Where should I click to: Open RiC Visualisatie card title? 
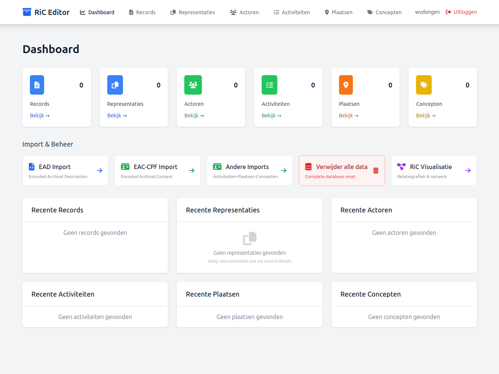click(x=431, y=167)
